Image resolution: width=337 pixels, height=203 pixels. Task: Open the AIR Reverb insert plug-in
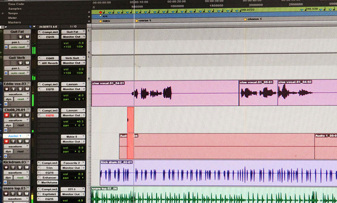(47, 63)
